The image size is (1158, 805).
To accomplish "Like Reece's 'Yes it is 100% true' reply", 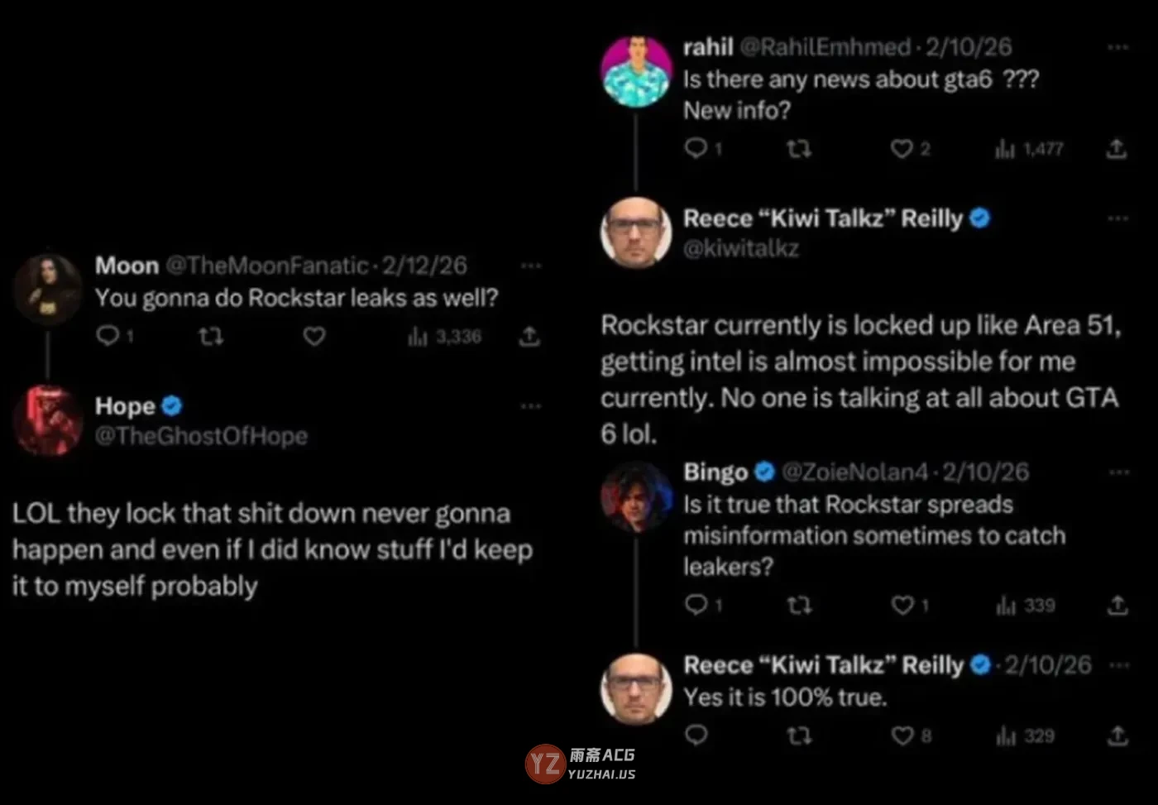I will coord(902,736).
